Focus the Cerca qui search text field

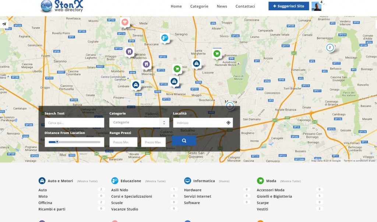[74, 123]
